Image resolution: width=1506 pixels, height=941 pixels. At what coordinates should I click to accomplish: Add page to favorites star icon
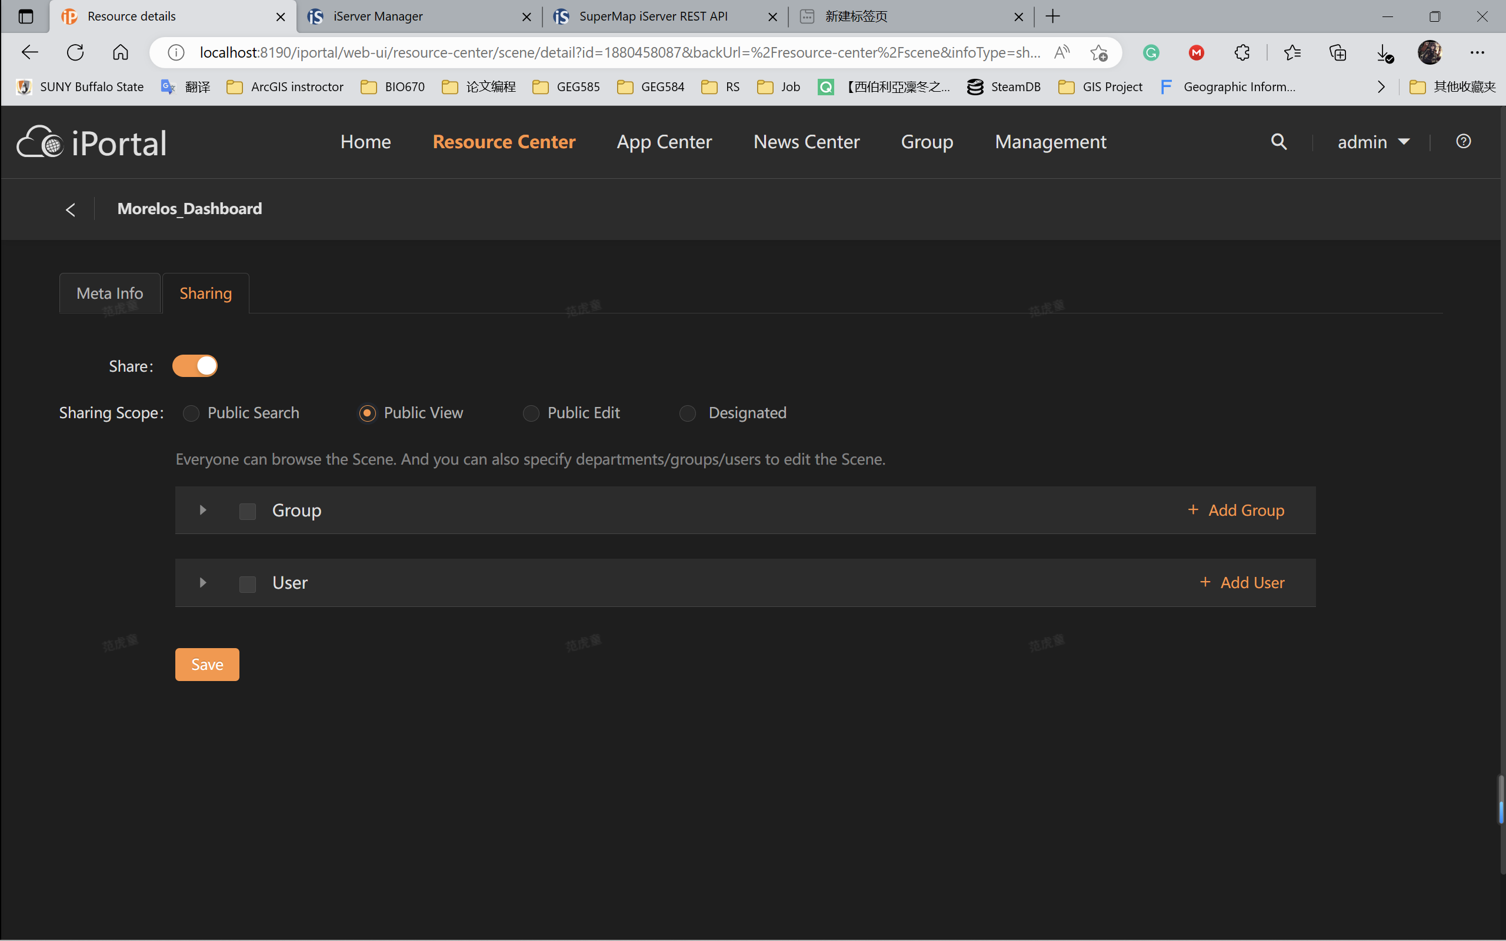coord(1098,52)
